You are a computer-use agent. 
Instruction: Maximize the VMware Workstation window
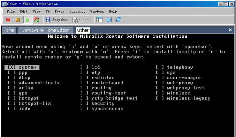tap(226, 4)
